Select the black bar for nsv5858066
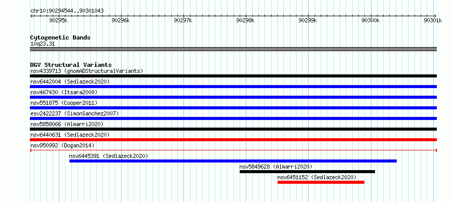 (233, 129)
